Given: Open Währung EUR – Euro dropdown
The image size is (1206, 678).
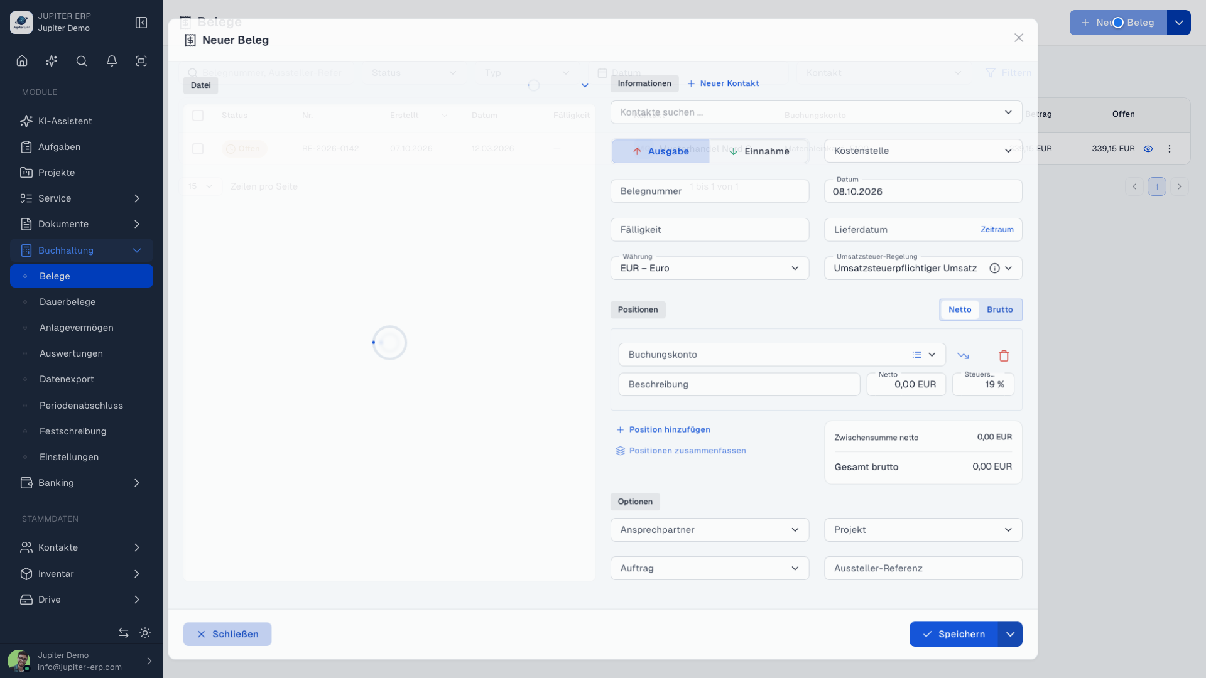Looking at the screenshot, I should [x=710, y=268].
